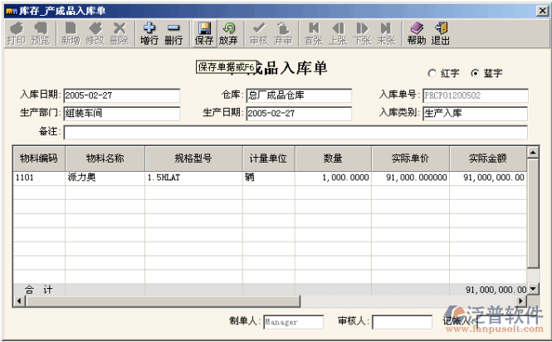
Task: Click the 审核人 input field
Action: click(x=402, y=322)
